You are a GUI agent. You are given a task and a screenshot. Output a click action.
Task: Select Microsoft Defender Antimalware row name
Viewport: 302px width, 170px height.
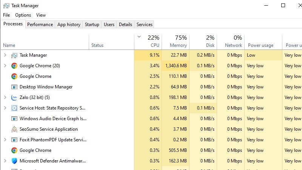tap(52, 161)
